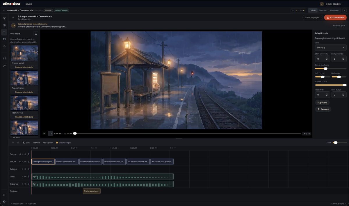Open the @jack_sbxdijty account menu
Image resolution: width=349 pixels, height=206 pixels.
pos(333,4)
